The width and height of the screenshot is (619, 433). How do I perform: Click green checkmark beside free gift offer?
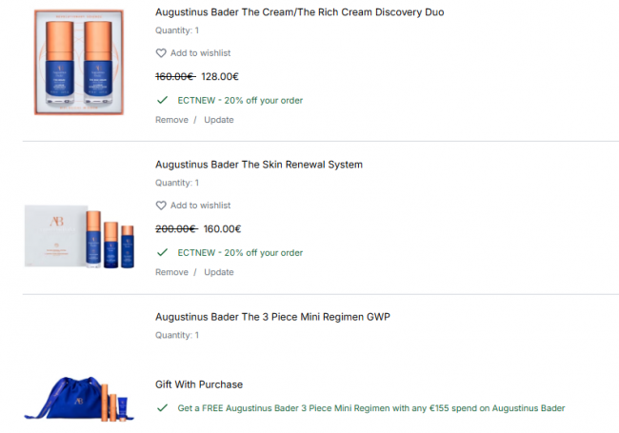162,408
